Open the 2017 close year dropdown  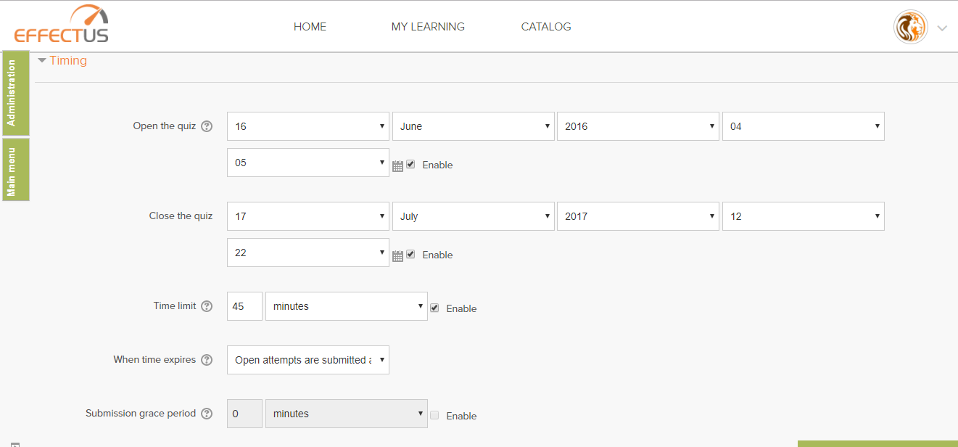coord(637,216)
